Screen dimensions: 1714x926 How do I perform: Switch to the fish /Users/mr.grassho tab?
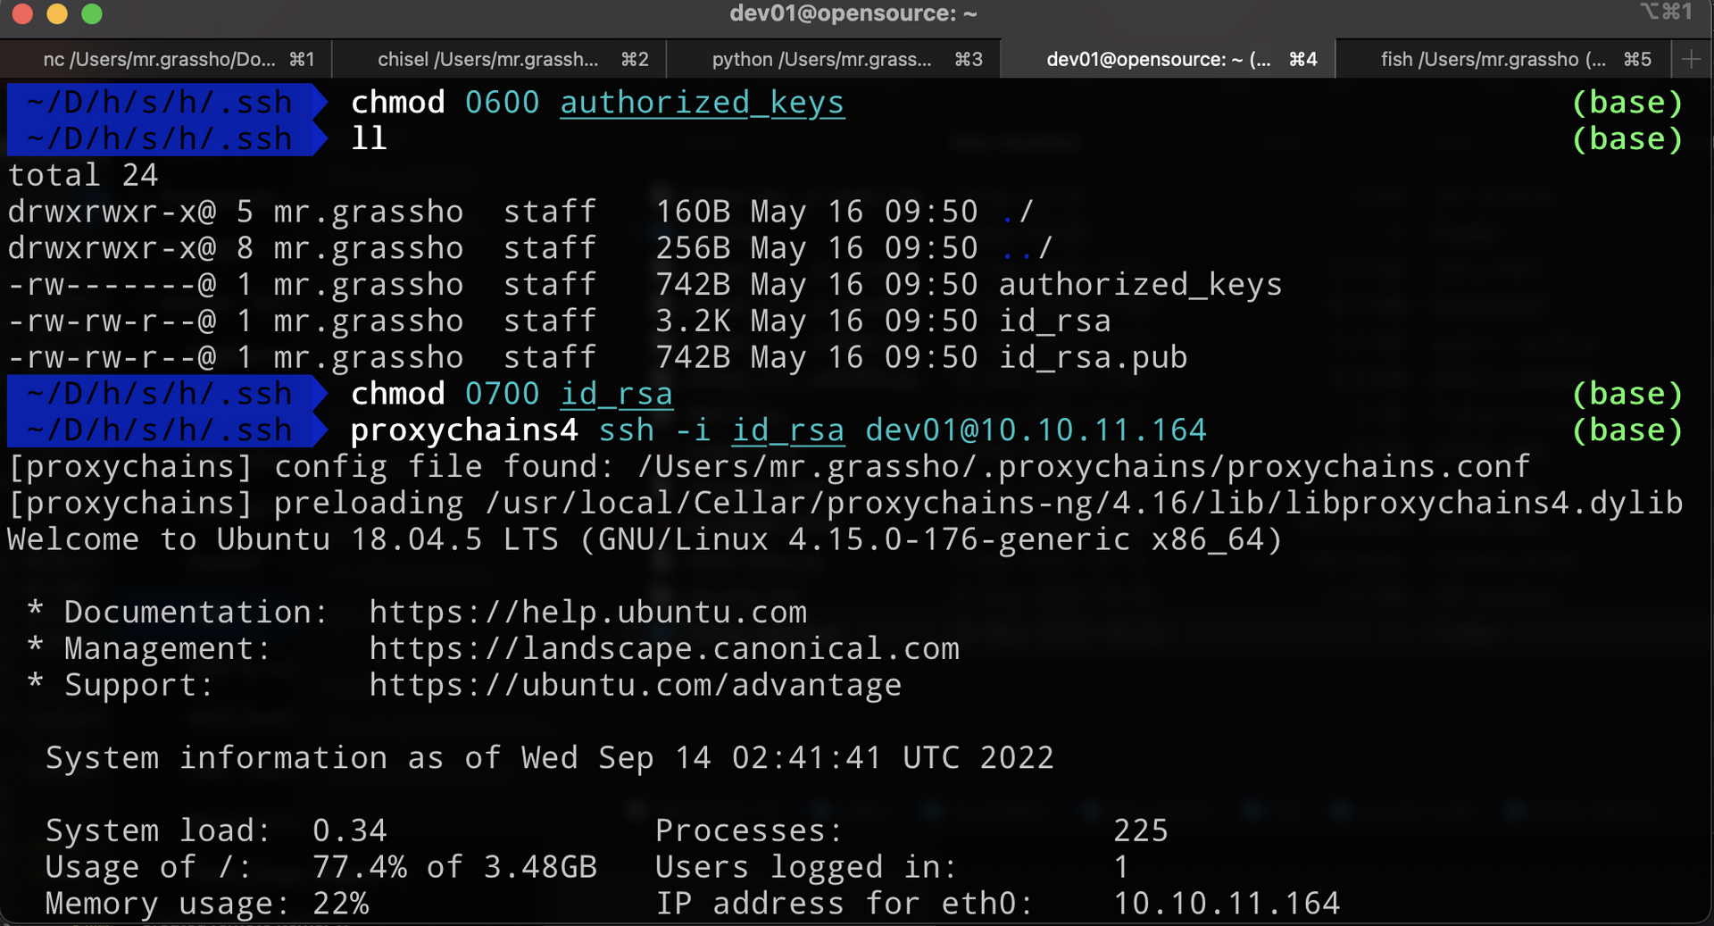tap(1502, 59)
